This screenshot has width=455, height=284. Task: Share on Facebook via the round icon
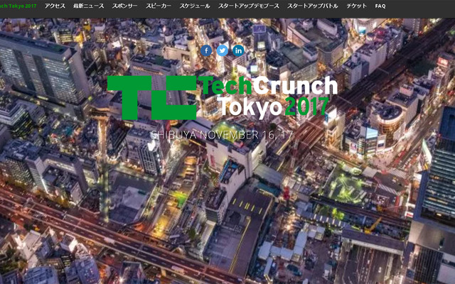206,50
